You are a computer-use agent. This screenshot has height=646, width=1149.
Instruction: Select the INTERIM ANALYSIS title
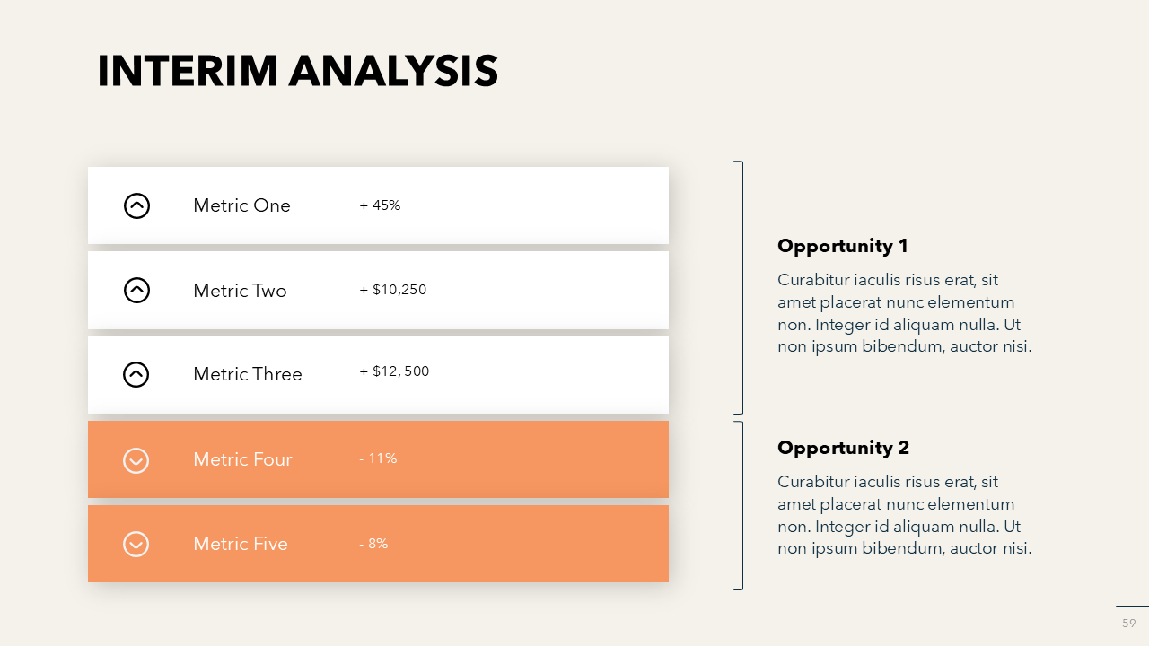click(x=297, y=72)
